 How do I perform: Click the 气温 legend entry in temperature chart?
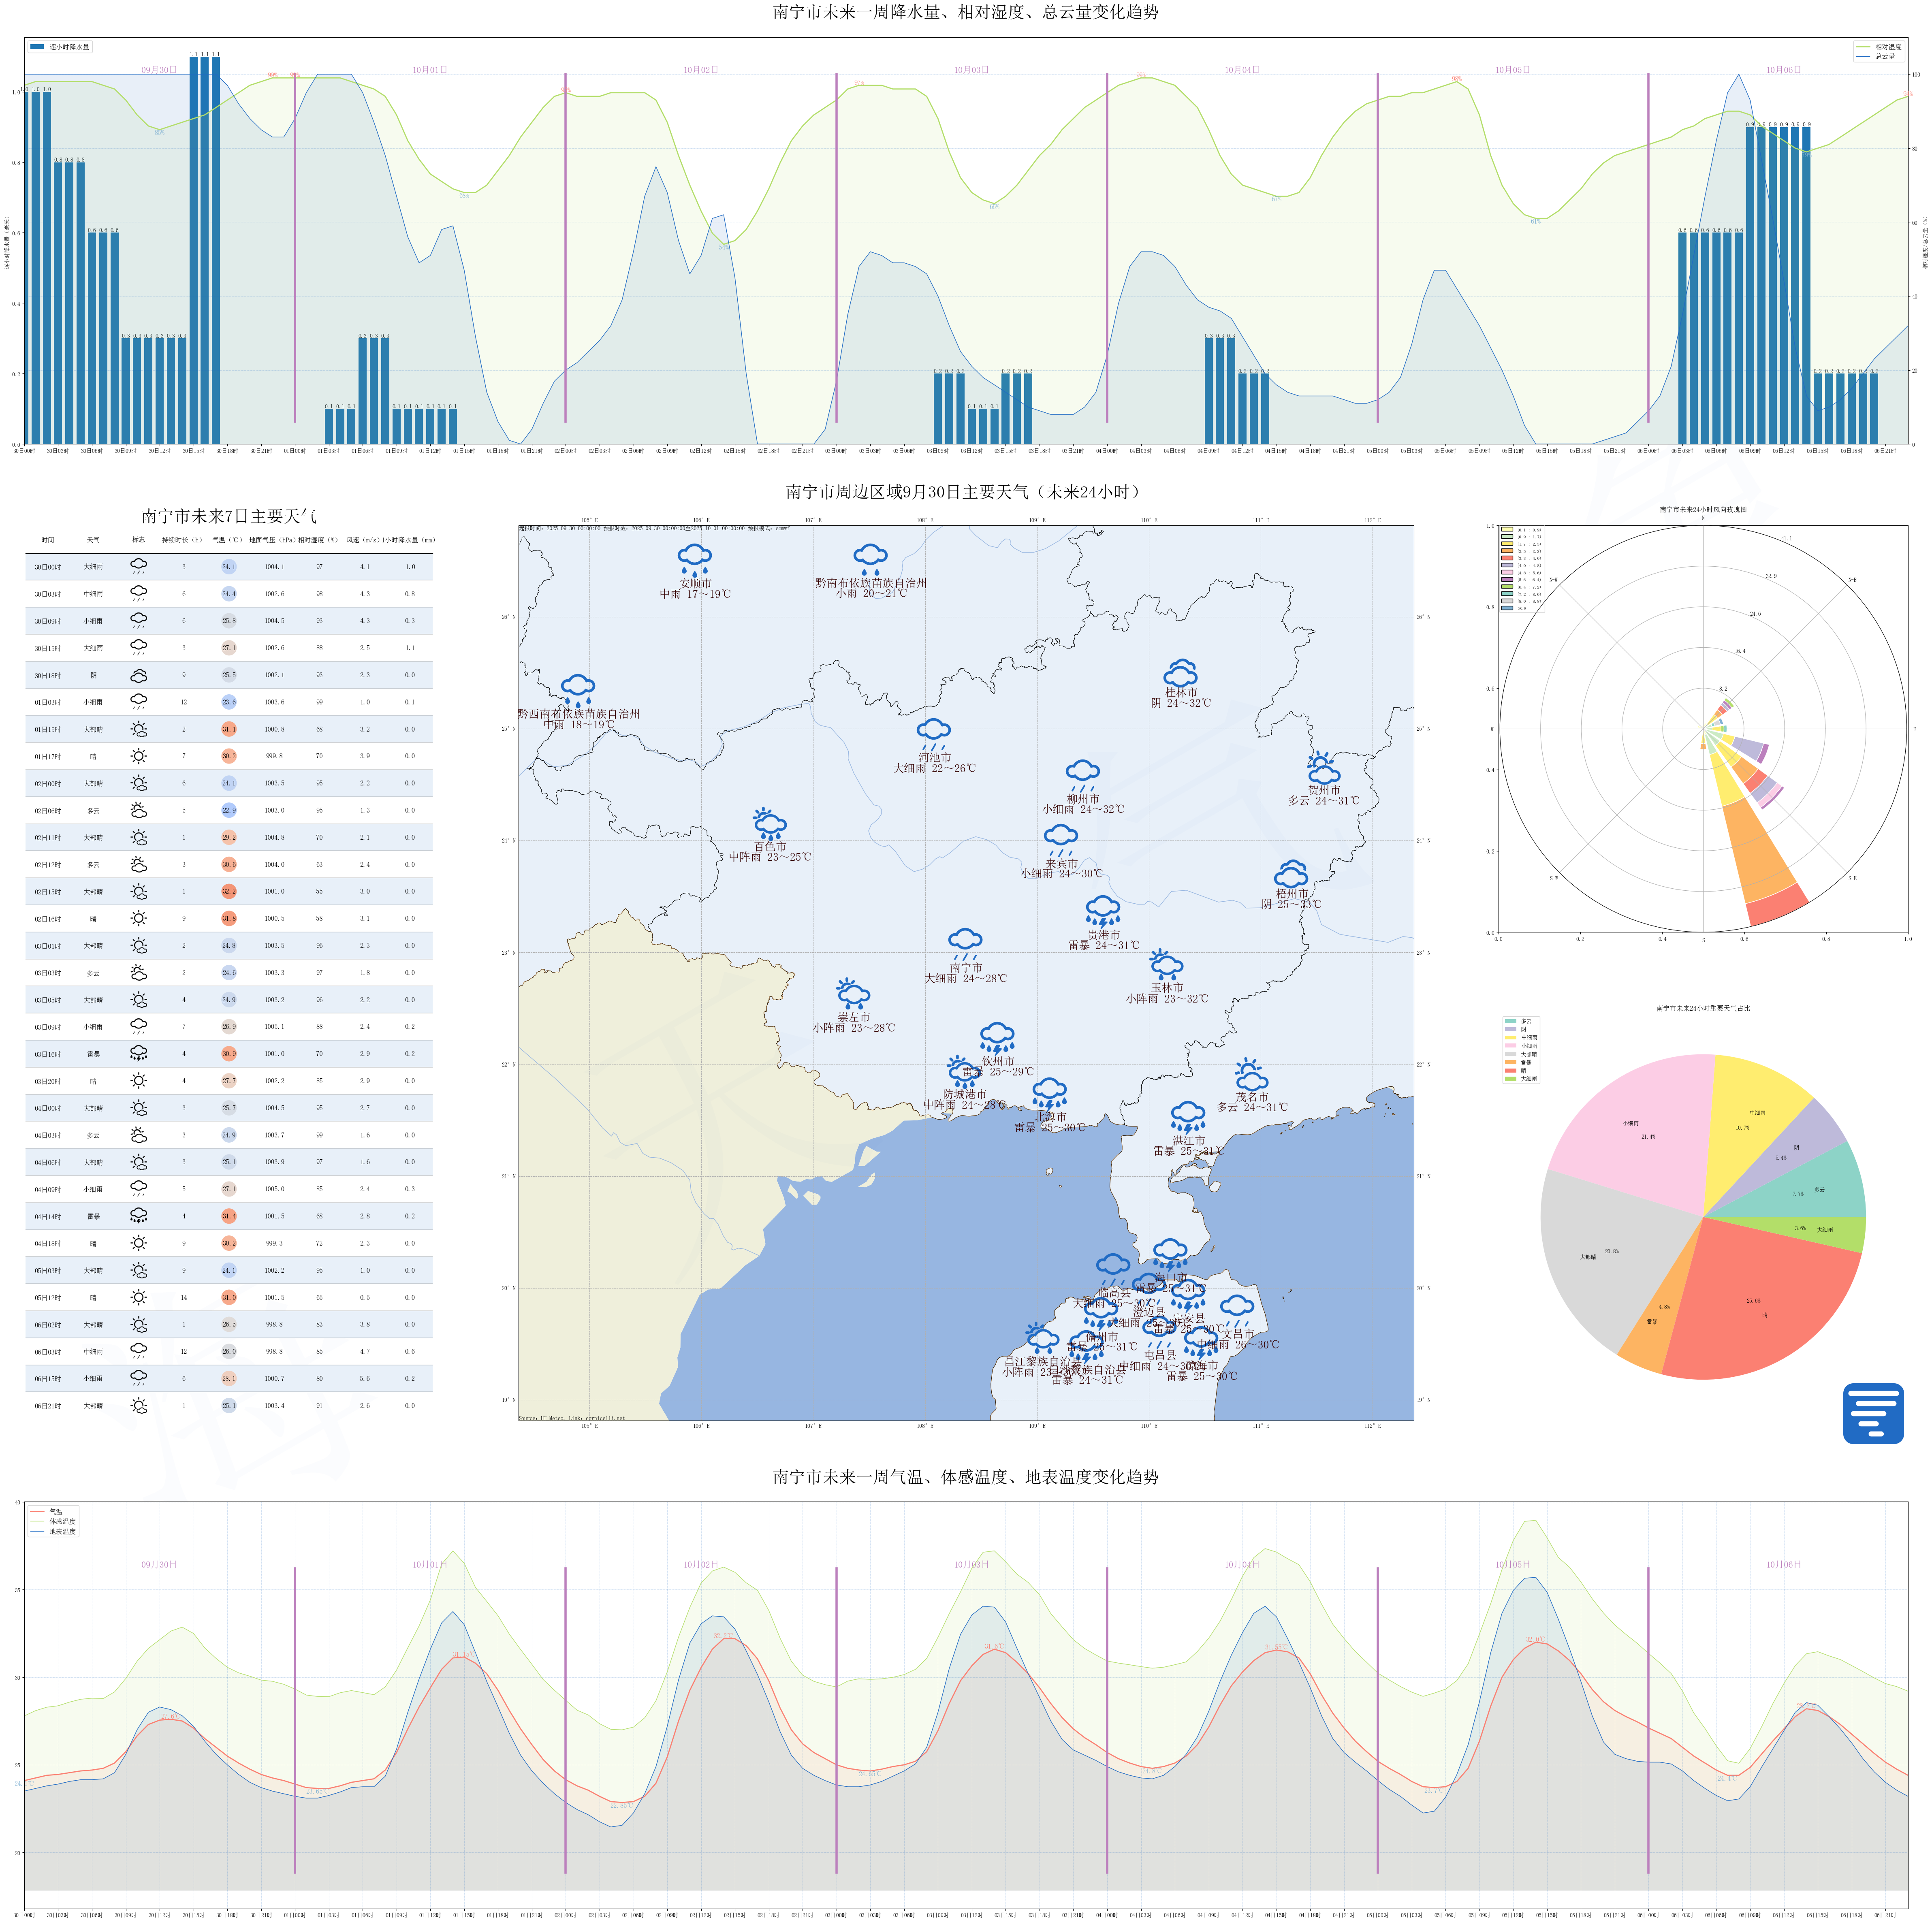click(x=46, y=1512)
